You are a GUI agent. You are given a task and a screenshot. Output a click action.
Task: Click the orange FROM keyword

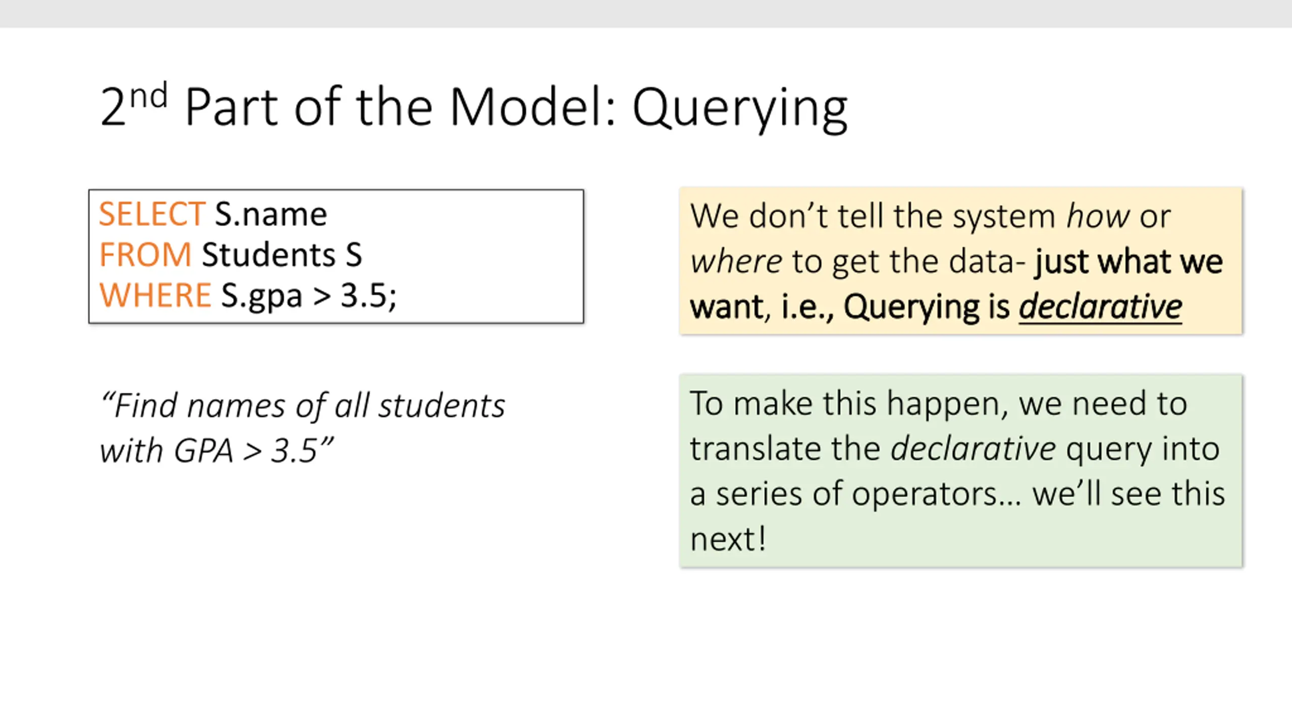pyautogui.click(x=145, y=255)
